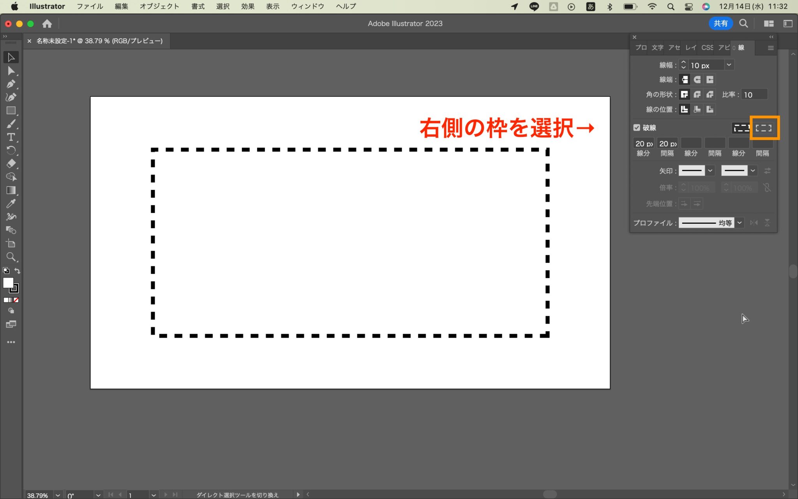Choose round cap for 線端
Screen dimensions: 798x499
coord(697,80)
